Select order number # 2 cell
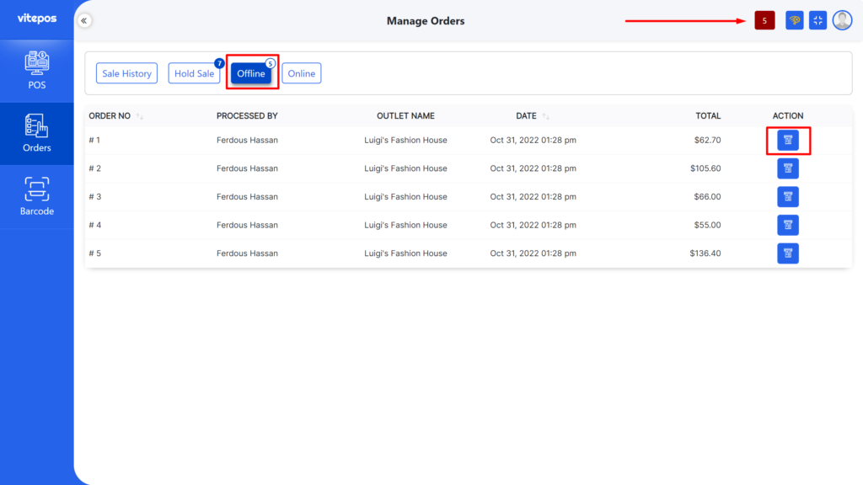The height and width of the screenshot is (485, 863). pos(94,168)
